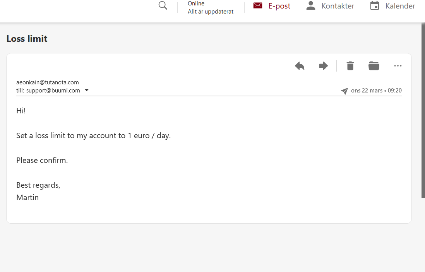Click the vertical scrollbar thumb
This screenshot has width=425, height=272.
pyautogui.click(x=423, y=110)
